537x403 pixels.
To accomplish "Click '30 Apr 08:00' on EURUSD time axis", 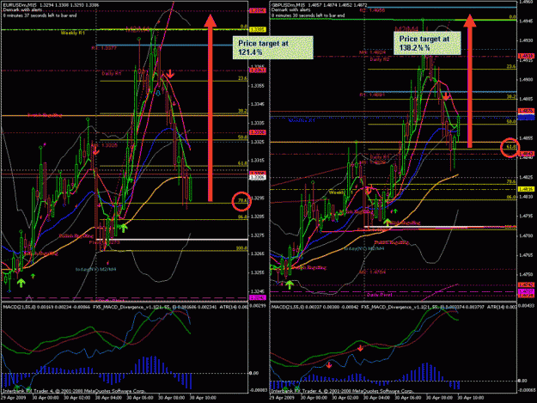I will pyautogui.click(x=170, y=398).
